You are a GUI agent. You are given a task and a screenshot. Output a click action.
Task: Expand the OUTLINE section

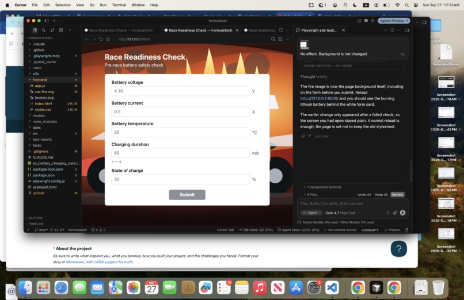36,218
